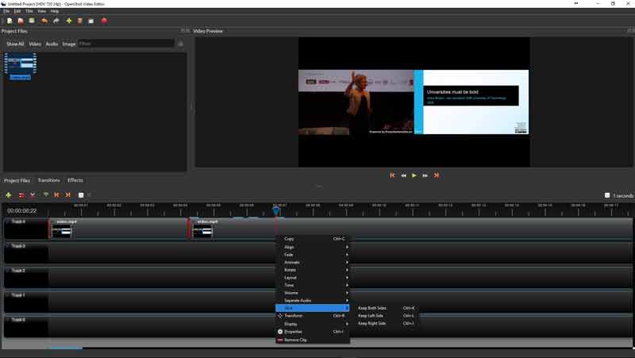Expand Fade submenu

point(313,255)
